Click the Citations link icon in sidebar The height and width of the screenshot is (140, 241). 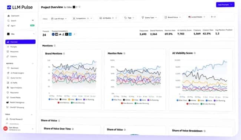click(x=8, y=56)
